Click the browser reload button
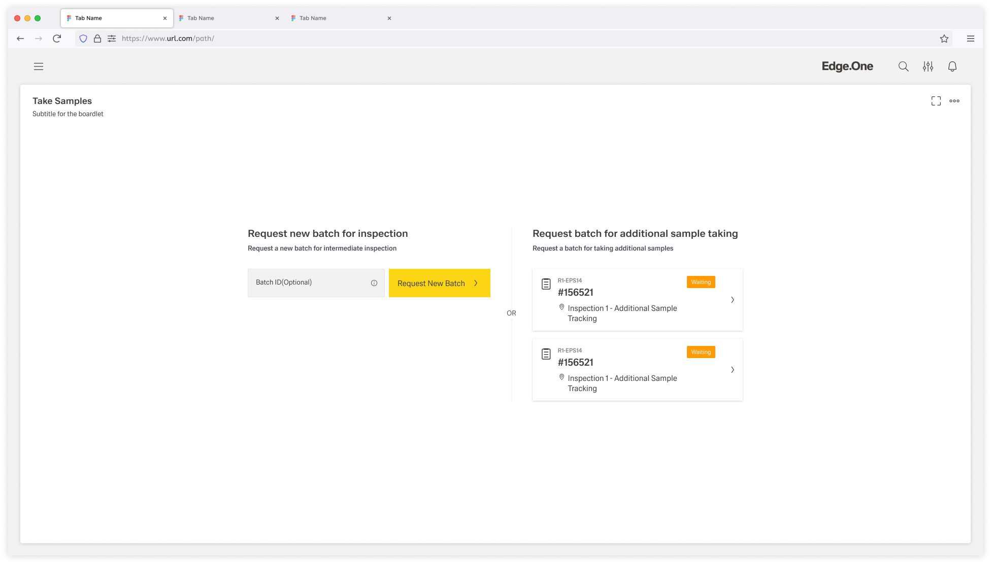 tap(57, 39)
